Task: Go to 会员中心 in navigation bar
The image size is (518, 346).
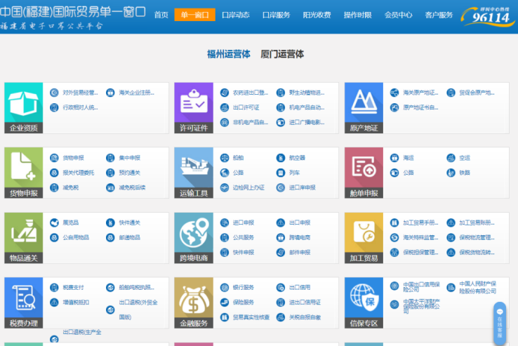Action: coord(398,15)
